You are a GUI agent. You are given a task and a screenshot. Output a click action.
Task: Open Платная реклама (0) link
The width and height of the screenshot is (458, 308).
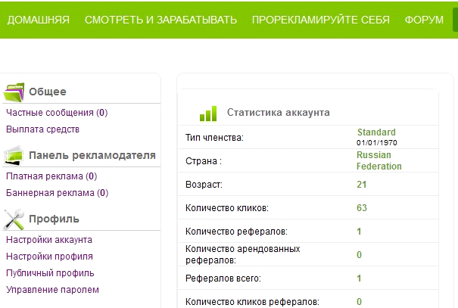(51, 176)
